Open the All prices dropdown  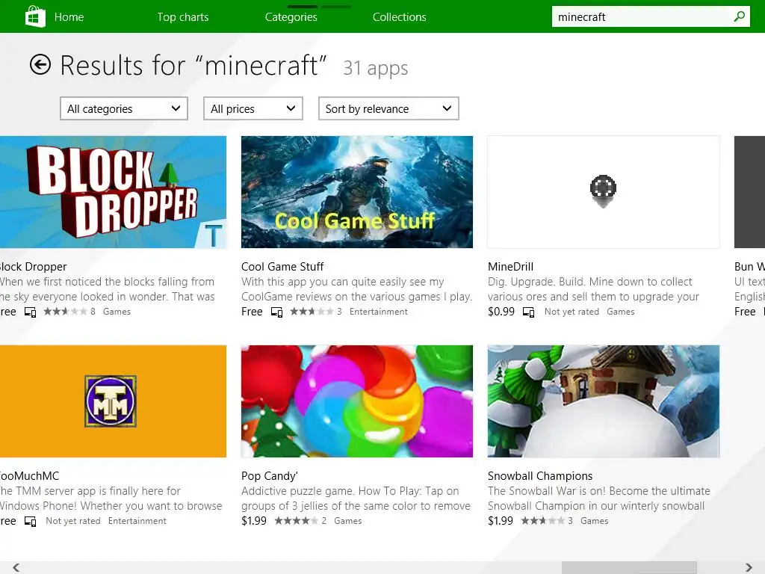click(253, 108)
